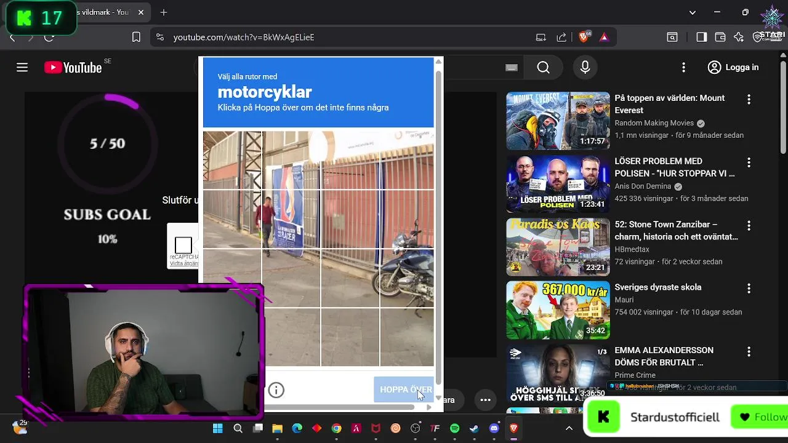Open the tab search toolbar icon
788x443 pixels.
click(672, 37)
